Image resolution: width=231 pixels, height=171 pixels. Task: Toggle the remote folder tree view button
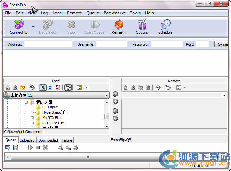tap(168, 87)
